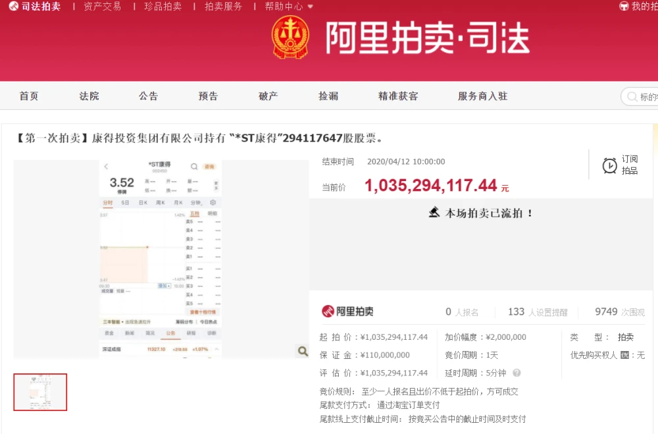Click the 订阅拍品 clock icon
Viewport: 658px width, 434px height.
click(x=610, y=165)
